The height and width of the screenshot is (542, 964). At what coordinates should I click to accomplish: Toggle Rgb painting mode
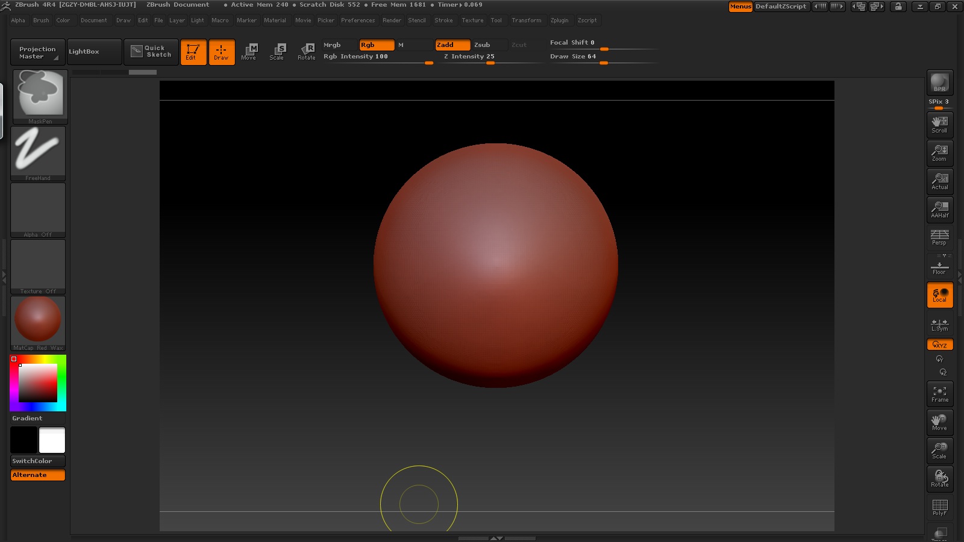coord(377,45)
